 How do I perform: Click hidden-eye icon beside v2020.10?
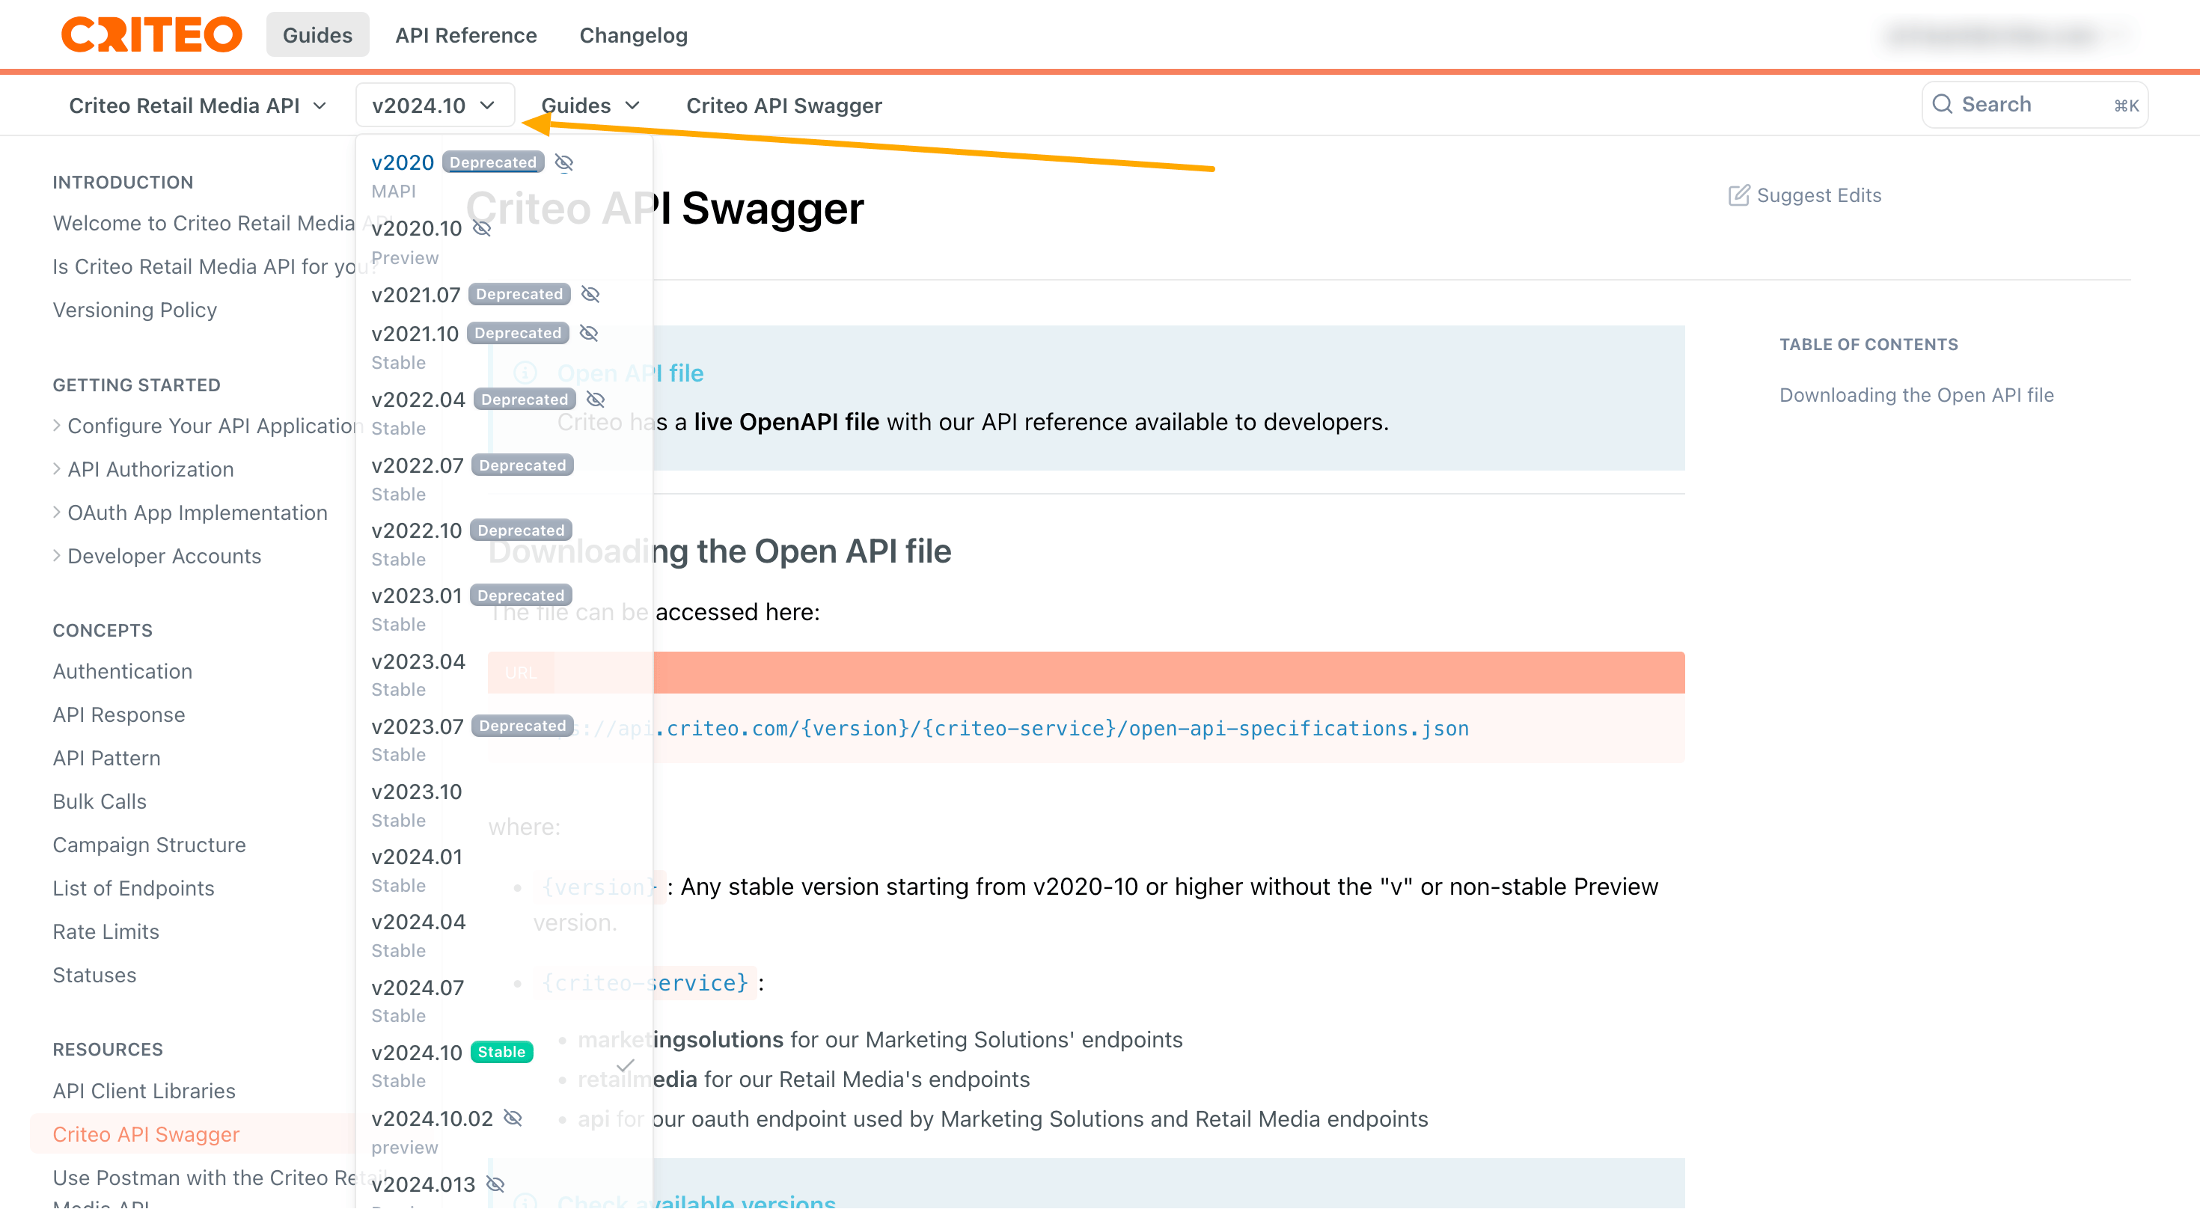(482, 228)
